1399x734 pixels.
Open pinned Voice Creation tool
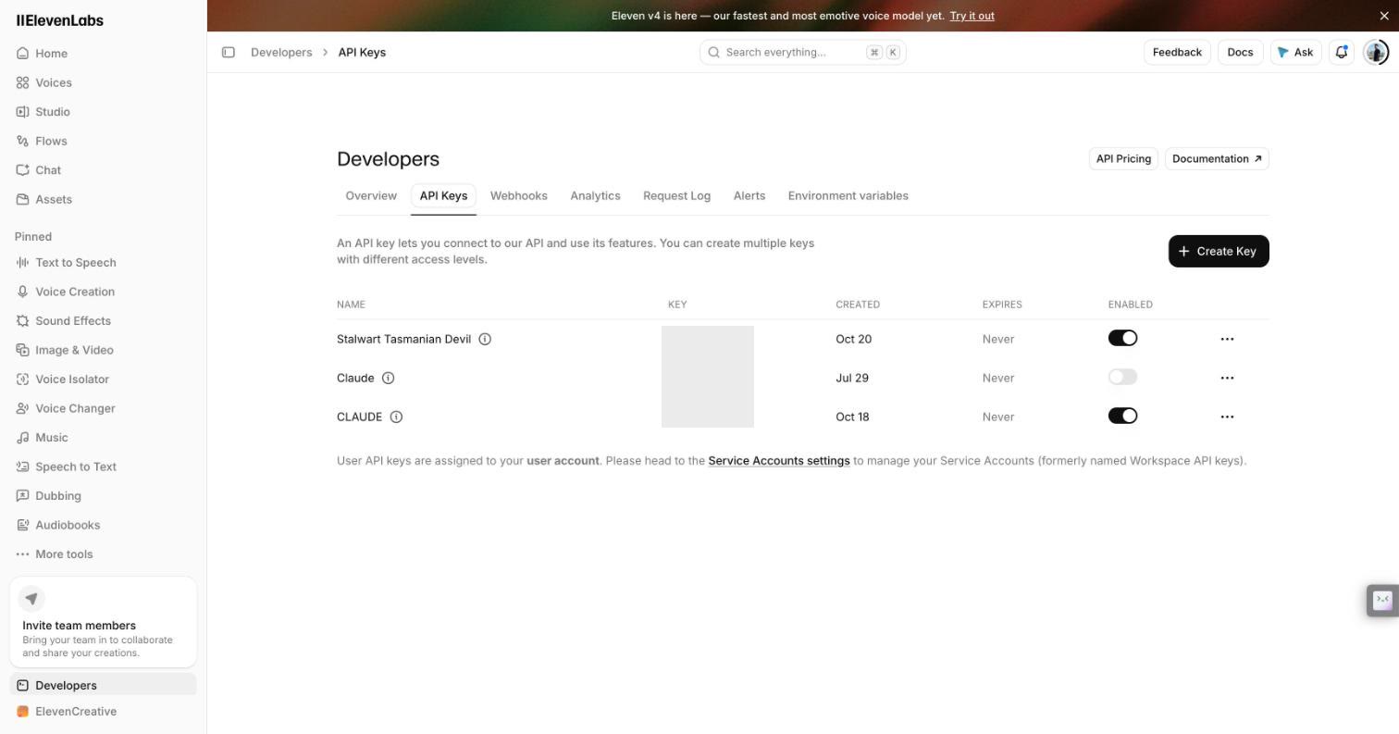[x=104, y=292]
